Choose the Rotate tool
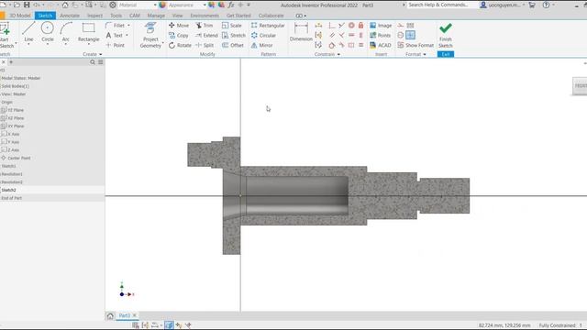This screenshot has height=330, width=587. pos(180,45)
